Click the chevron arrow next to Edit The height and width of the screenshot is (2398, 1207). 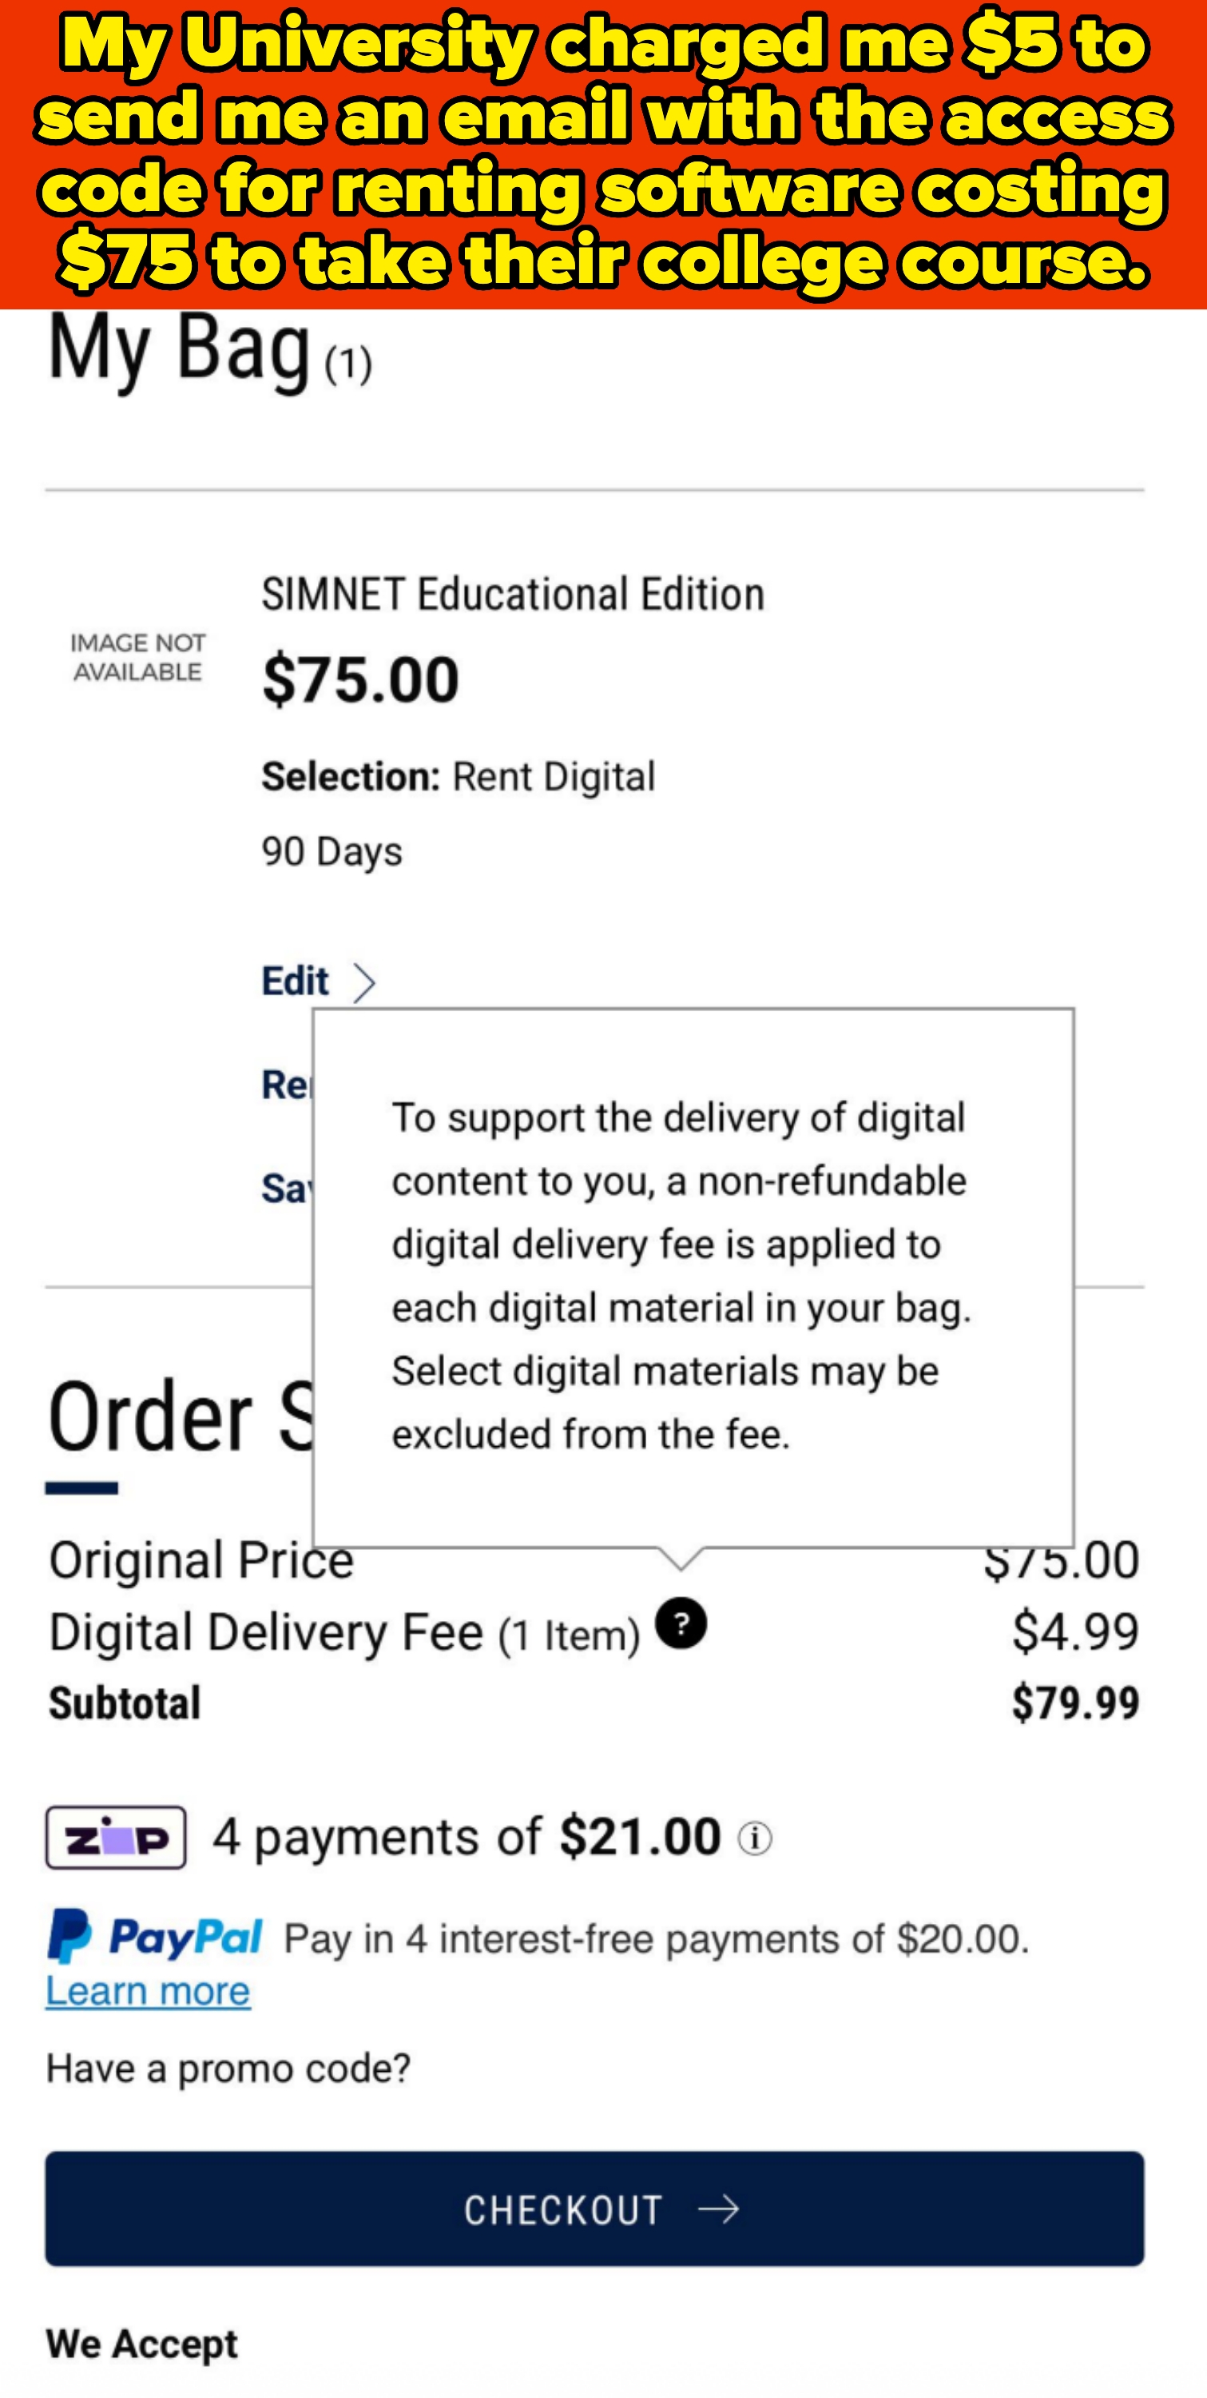[364, 983]
